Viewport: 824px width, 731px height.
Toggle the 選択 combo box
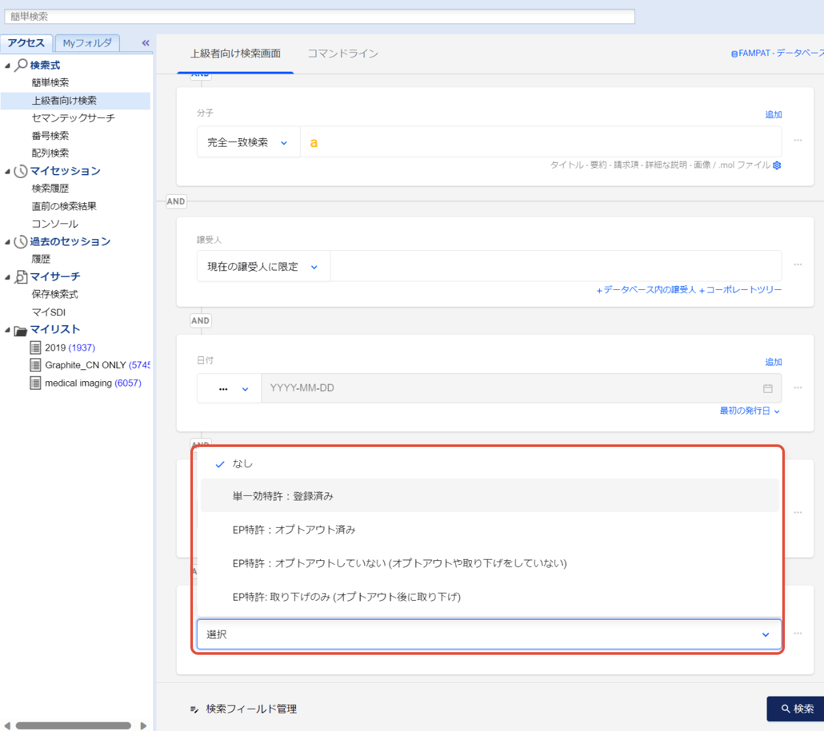coord(489,634)
